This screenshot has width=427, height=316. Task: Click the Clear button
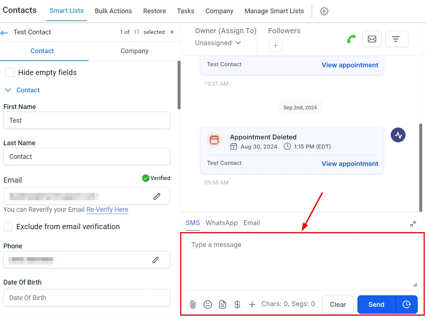(x=338, y=305)
